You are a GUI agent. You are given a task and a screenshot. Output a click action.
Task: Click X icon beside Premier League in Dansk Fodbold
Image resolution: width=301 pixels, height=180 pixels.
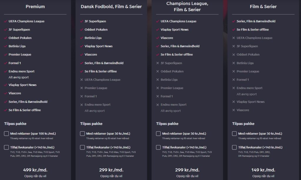tap(82, 88)
